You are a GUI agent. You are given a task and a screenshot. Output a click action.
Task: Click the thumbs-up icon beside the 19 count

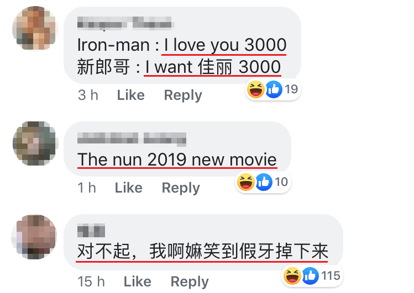(x=274, y=89)
